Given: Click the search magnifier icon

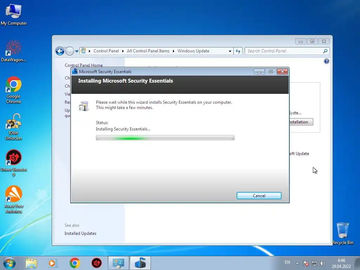Looking at the screenshot, I should coord(325,51).
